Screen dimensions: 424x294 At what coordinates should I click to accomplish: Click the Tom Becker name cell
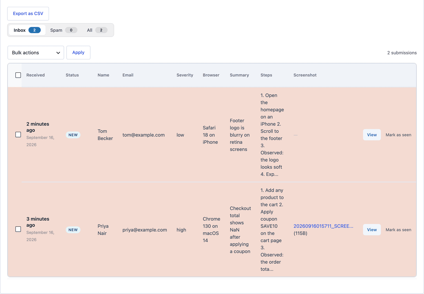[x=105, y=135]
